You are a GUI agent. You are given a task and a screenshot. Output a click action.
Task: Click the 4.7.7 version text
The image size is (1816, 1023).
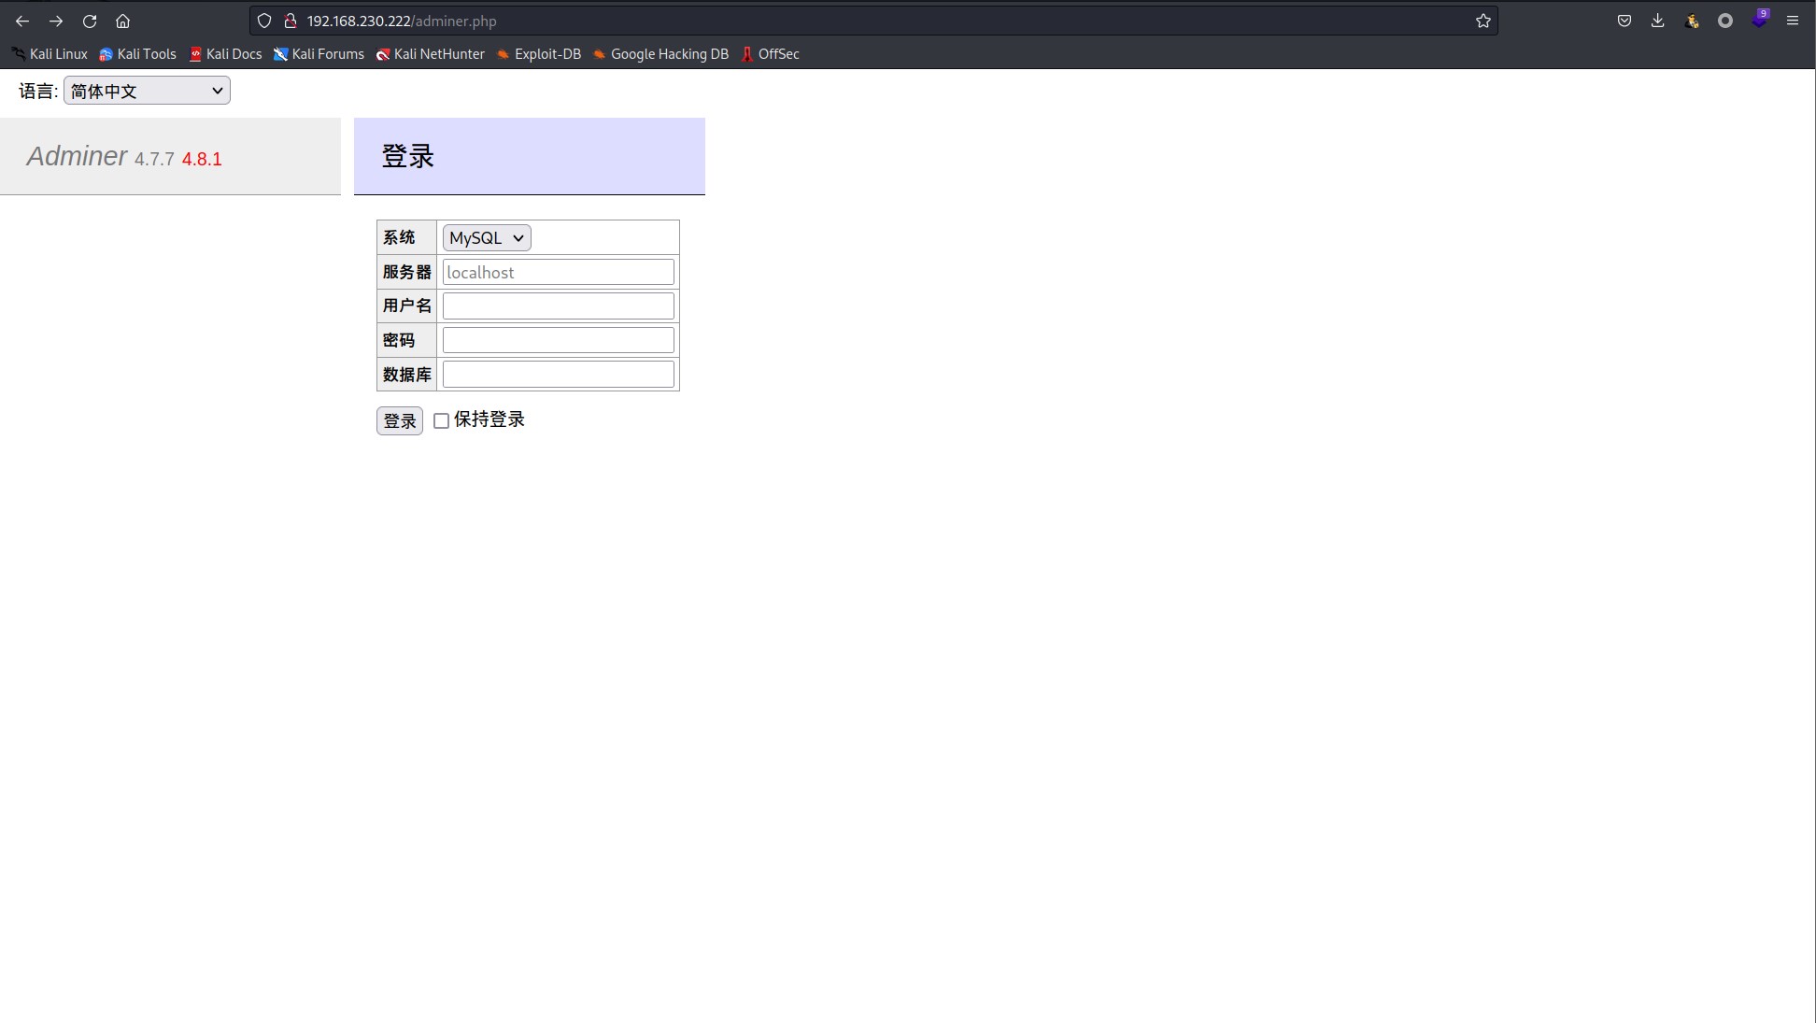(x=154, y=159)
